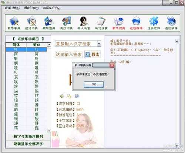Screen dimensions: 185x153
Task: Select the 捱 row in the character list
Action: [26, 105]
